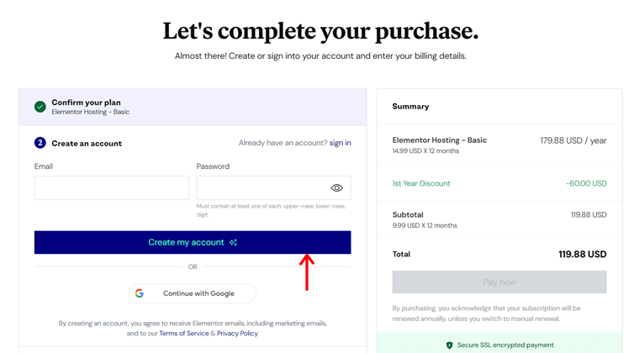Select the Confirm your plan step header

193,107
